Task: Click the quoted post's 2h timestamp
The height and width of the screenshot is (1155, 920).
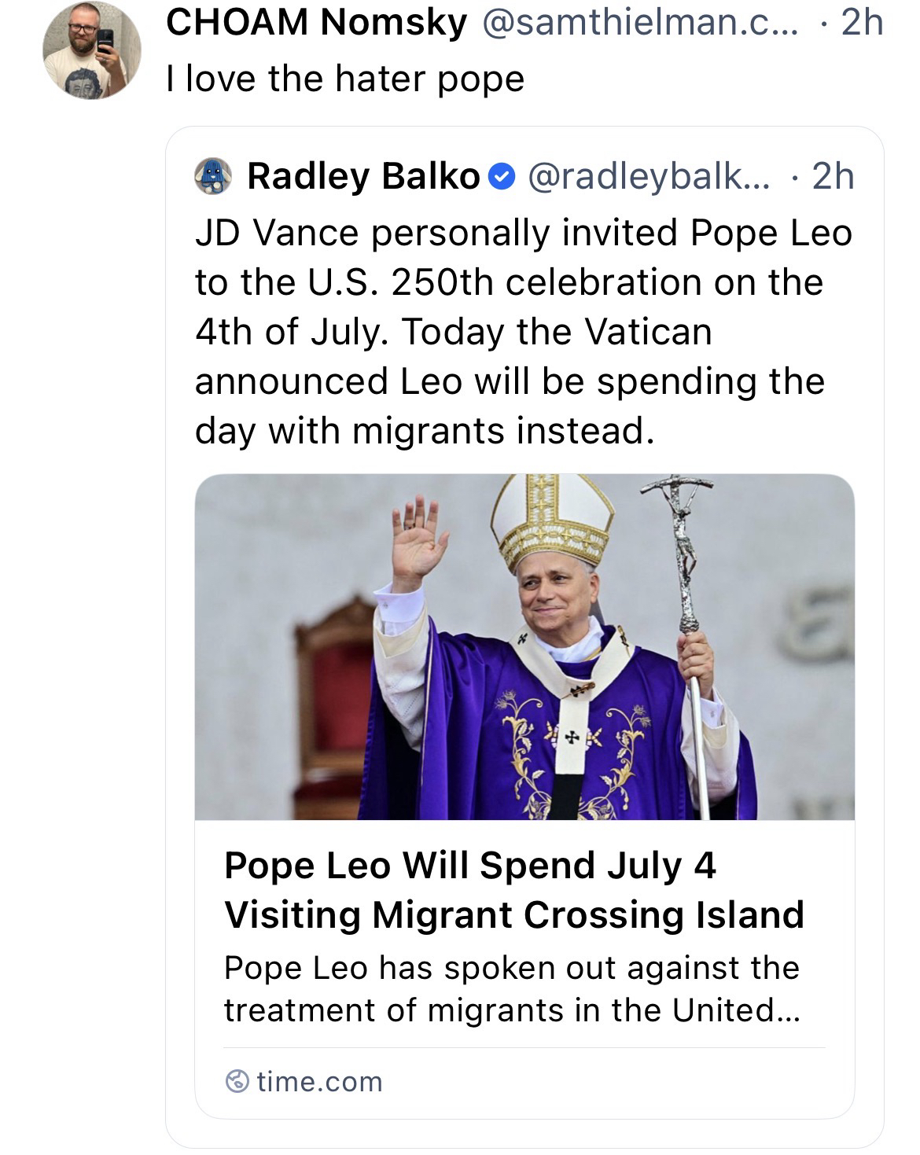Action: (x=833, y=176)
